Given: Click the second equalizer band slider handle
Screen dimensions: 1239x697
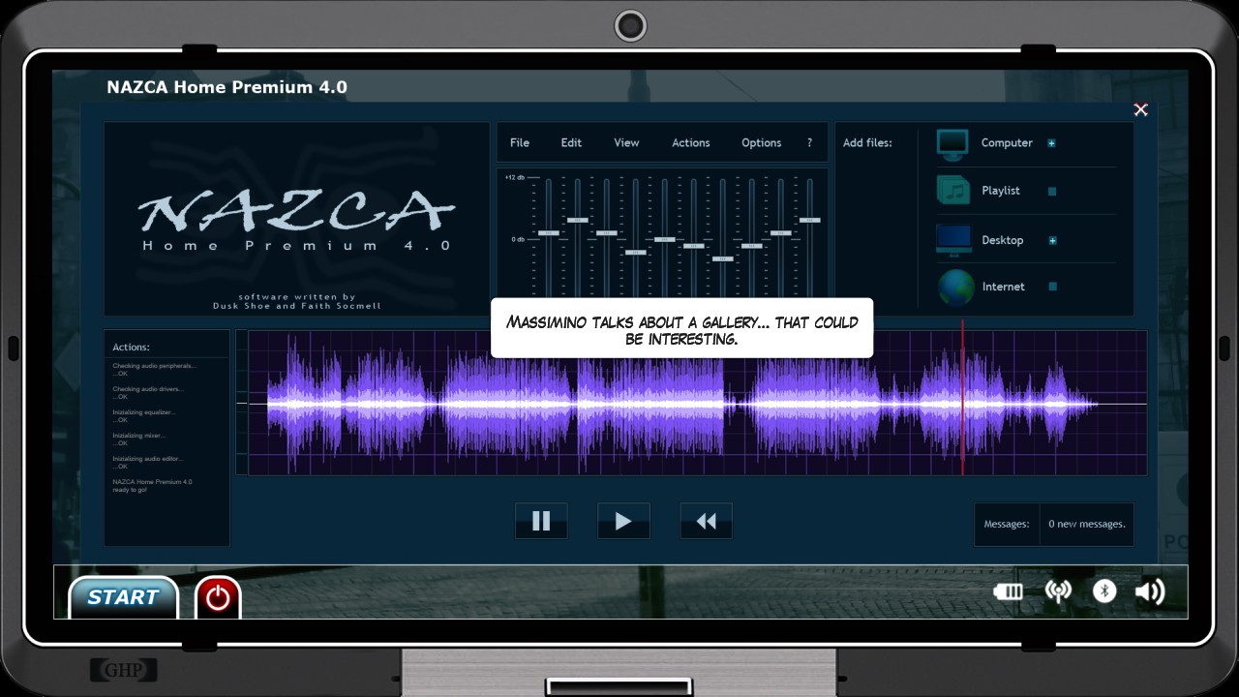Looking at the screenshot, I should (578, 221).
